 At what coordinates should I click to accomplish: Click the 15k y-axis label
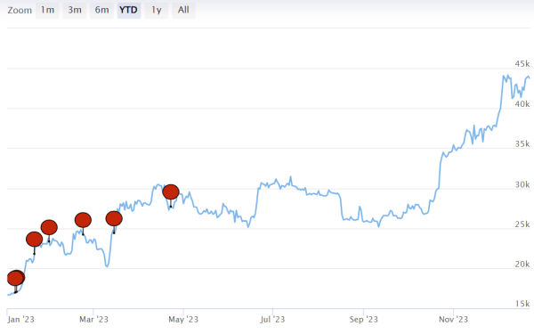[522, 304]
